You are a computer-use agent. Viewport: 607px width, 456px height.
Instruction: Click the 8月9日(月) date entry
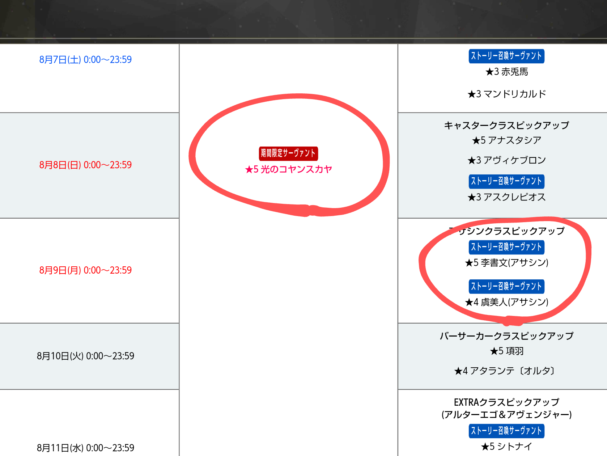pos(85,270)
